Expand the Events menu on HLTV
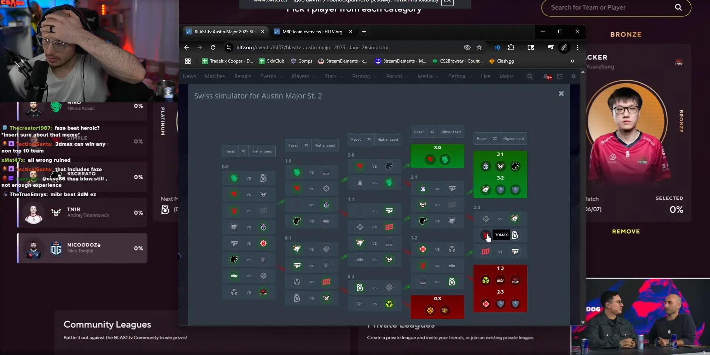Image resolution: width=710 pixels, height=355 pixels. 271,76
